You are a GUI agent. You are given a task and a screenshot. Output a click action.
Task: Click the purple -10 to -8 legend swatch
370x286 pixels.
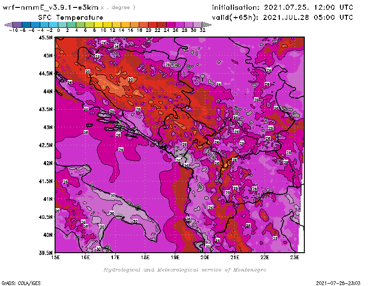point(18,25)
